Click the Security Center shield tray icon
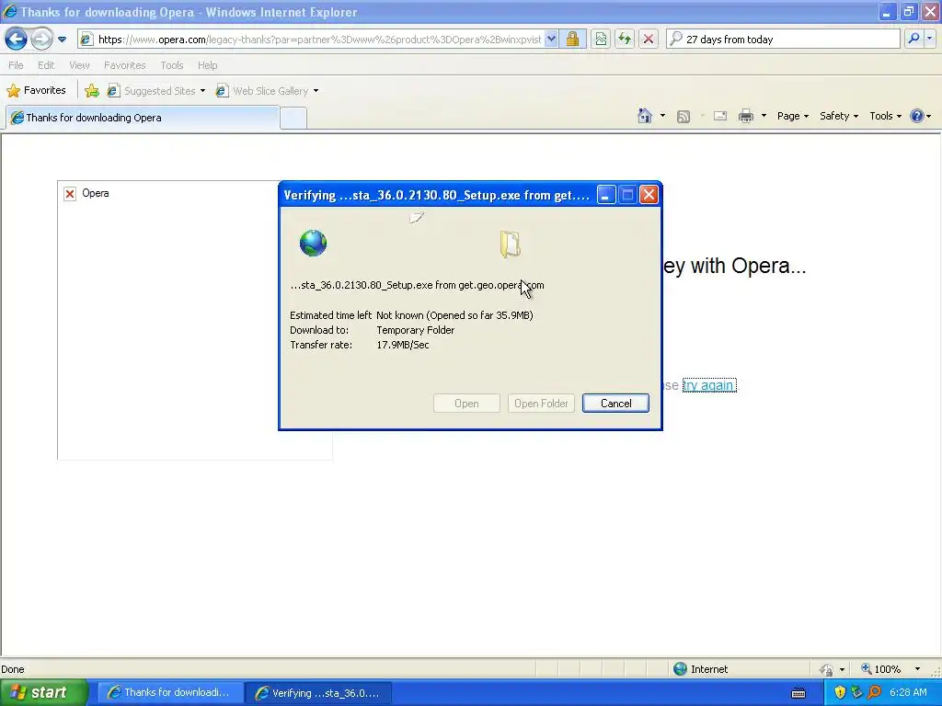942x706 pixels. (x=840, y=693)
